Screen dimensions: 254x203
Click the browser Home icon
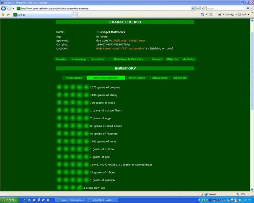203,15
